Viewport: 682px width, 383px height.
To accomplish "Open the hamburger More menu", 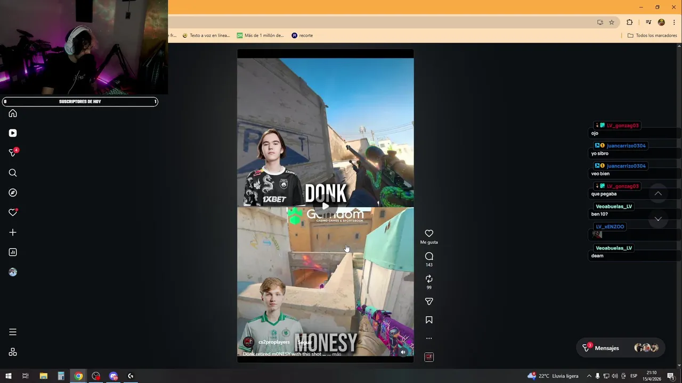I will pyautogui.click(x=13, y=332).
